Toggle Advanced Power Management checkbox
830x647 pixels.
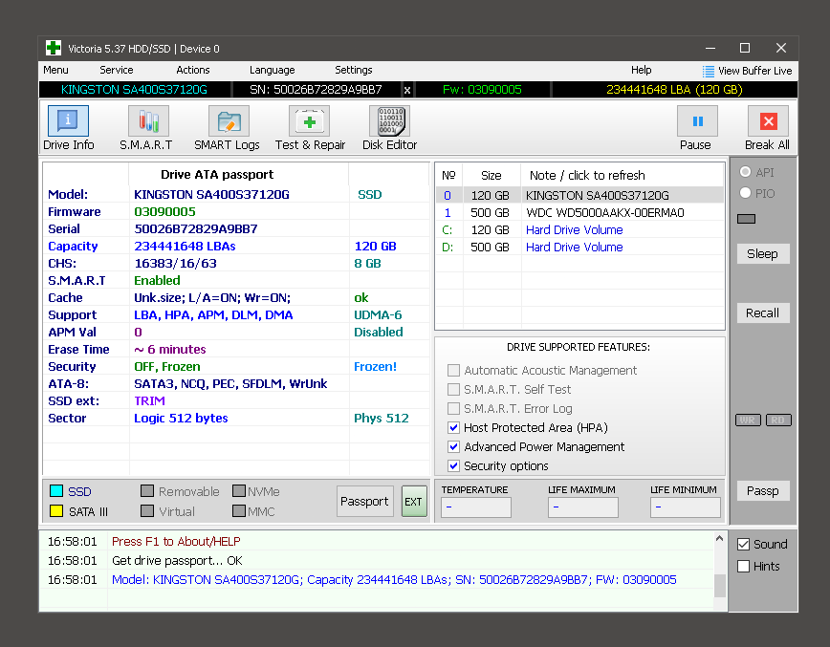[453, 446]
